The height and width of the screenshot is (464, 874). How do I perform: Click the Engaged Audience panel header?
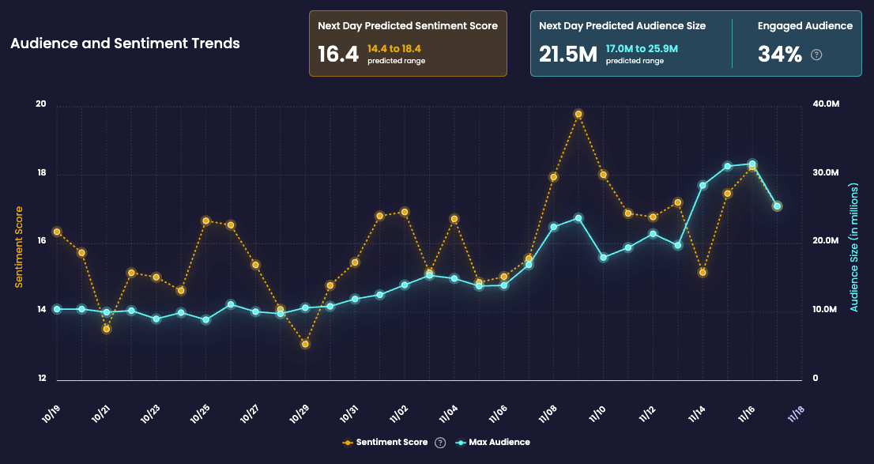pyautogui.click(x=804, y=25)
